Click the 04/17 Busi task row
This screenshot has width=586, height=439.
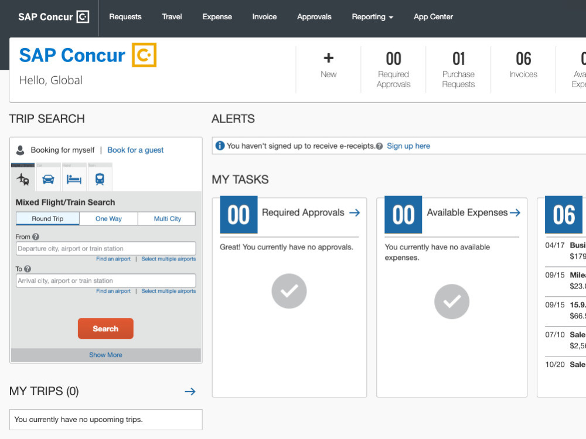pyautogui.click(x=565, y=251)
